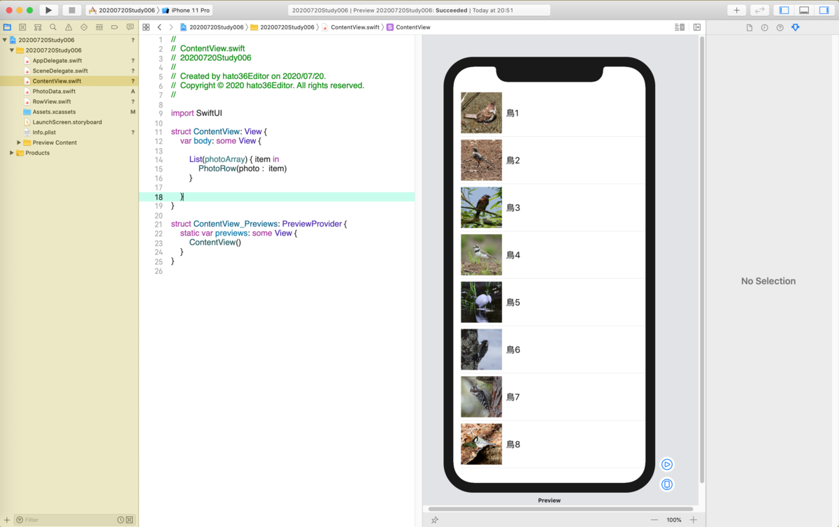Toggle the Navigator panel visibility
This screenshot has height=527, width=839.
784,10
